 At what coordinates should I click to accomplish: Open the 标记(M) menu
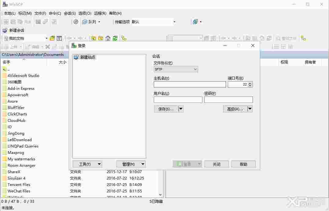click(x=25, y=13)
